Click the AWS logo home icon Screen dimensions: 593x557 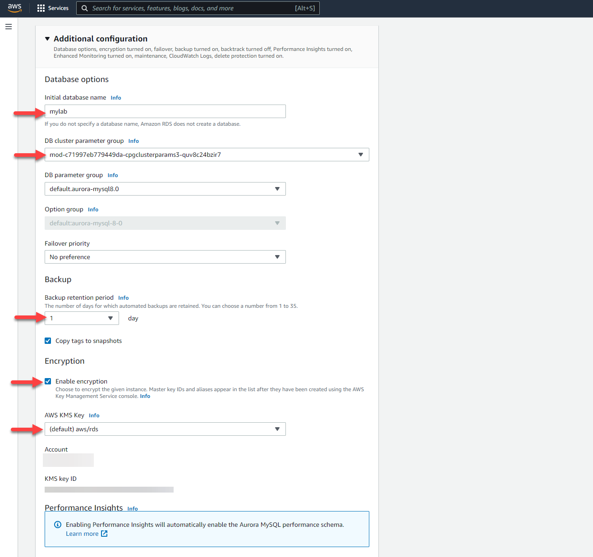(x=14, y=8)
